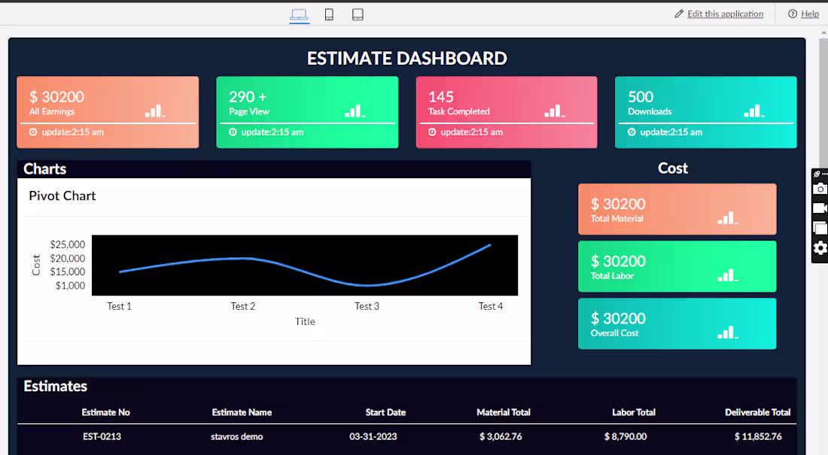828x455 pixels.
Task: Open the pages icon in right sidebar
Action: (x=819, y=228)
